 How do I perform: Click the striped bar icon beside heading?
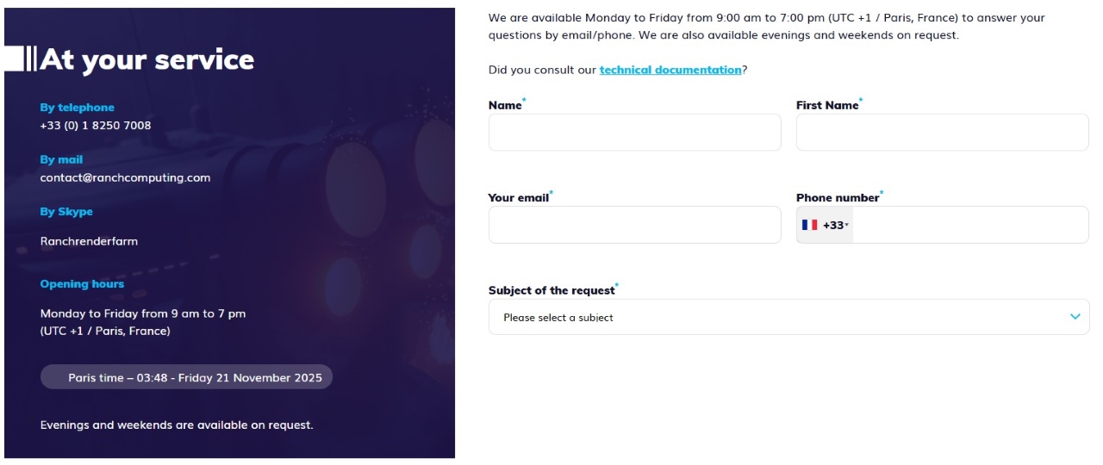[20, 59]
